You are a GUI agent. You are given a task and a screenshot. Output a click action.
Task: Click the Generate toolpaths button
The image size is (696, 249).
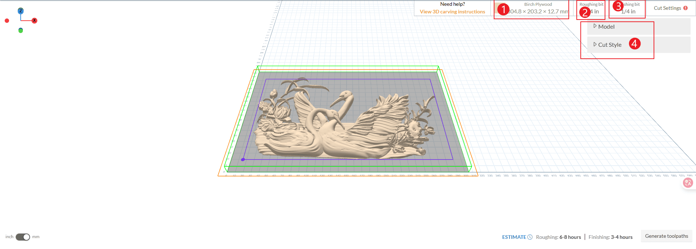point(666,236)
